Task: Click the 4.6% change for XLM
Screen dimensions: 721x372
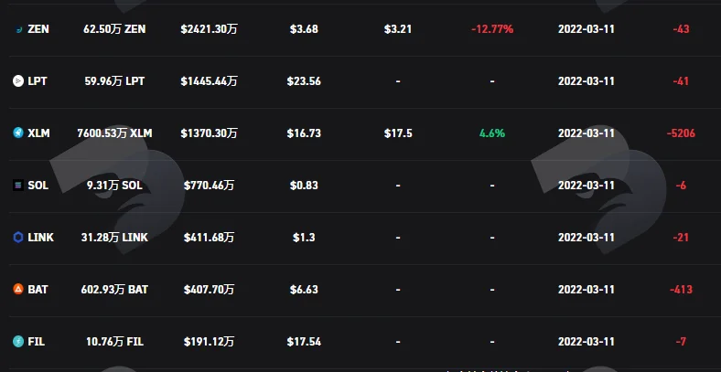Action: 492,133
